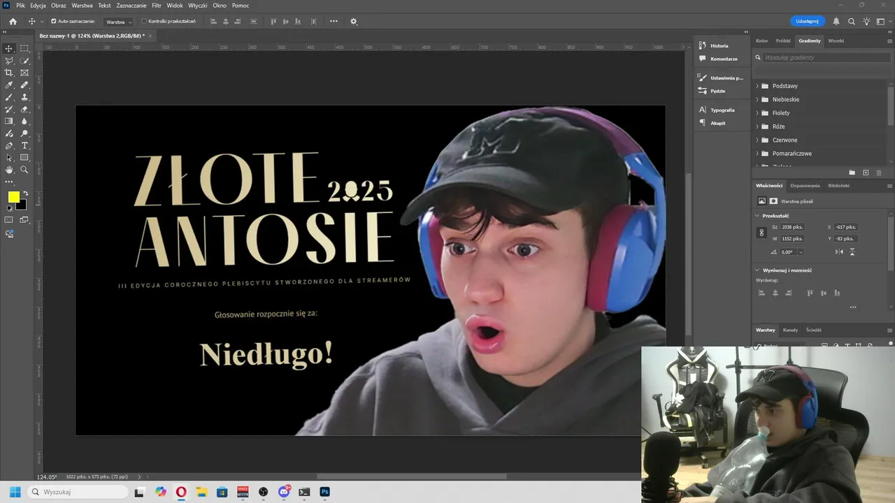Select the Pen tool

click(9, 145)
